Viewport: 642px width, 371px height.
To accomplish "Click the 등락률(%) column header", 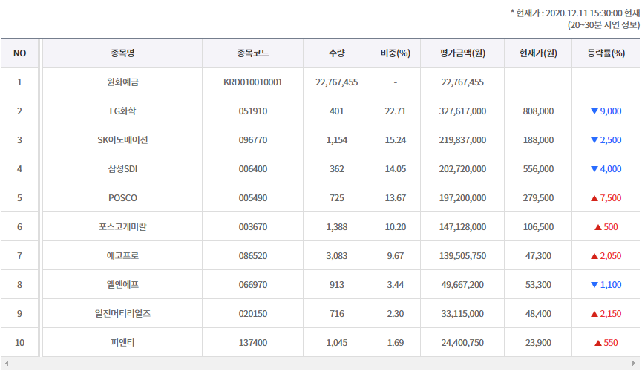I will pos(606,53).
